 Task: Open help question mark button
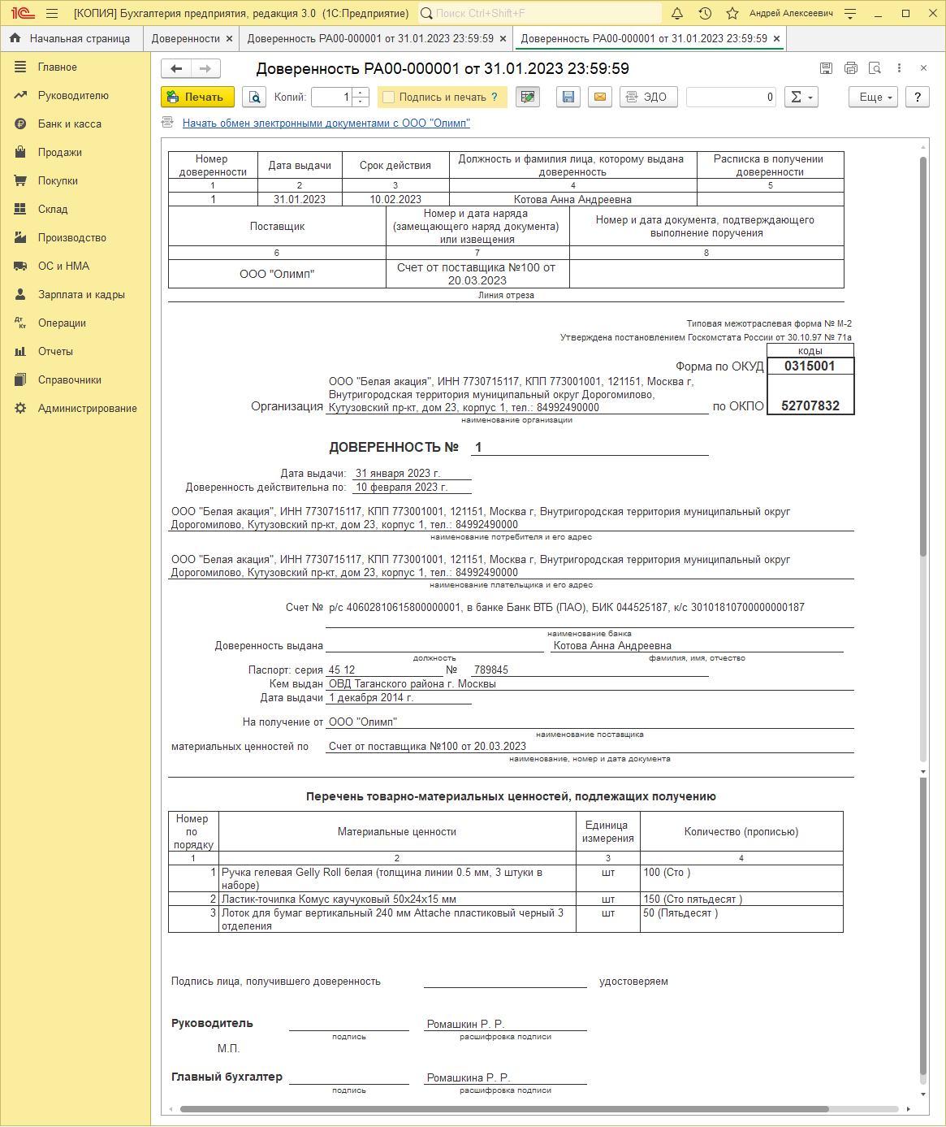point(918,98)
